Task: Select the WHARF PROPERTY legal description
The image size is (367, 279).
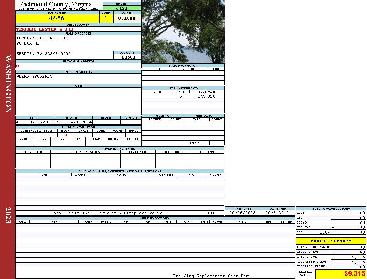Action: (x=35, y=76)
